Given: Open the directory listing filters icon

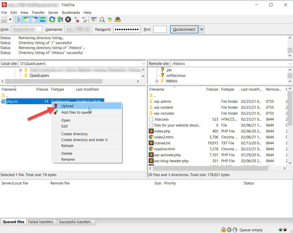Looking at the screenshot, I should [94, 19].
